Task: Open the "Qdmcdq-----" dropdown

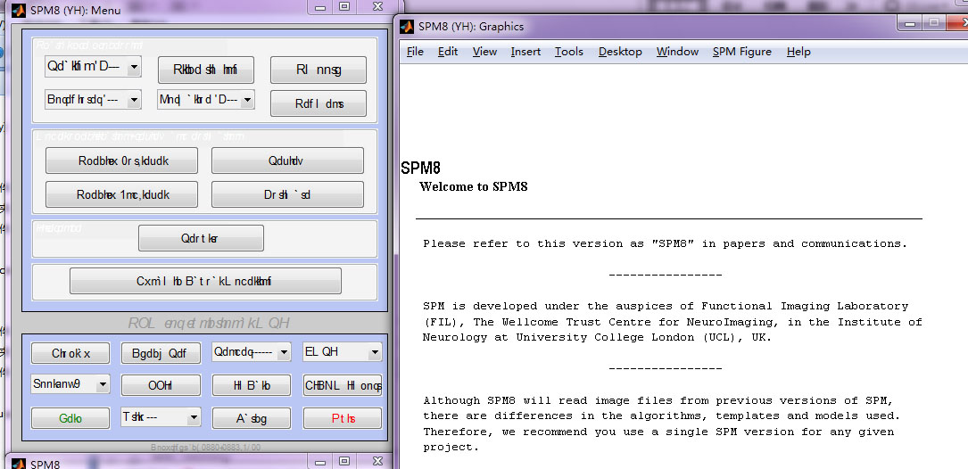Action: point(252,352)
